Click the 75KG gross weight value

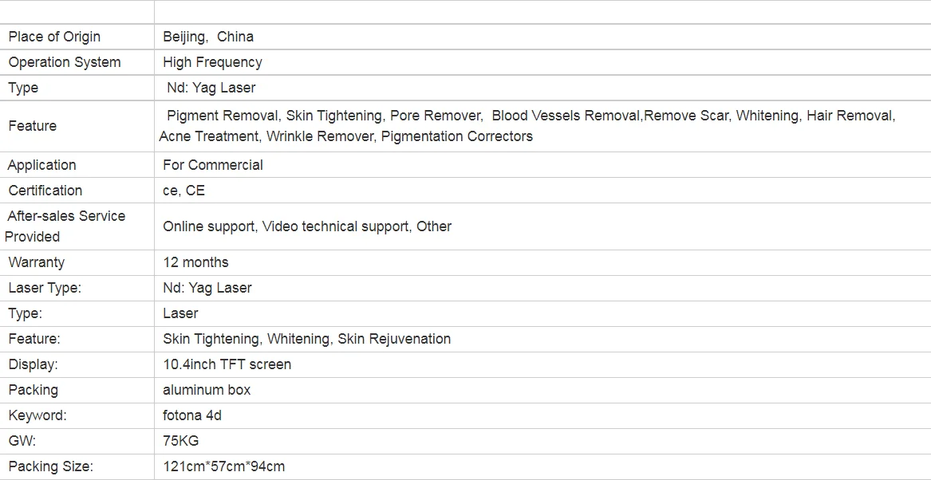coord(180,441)
